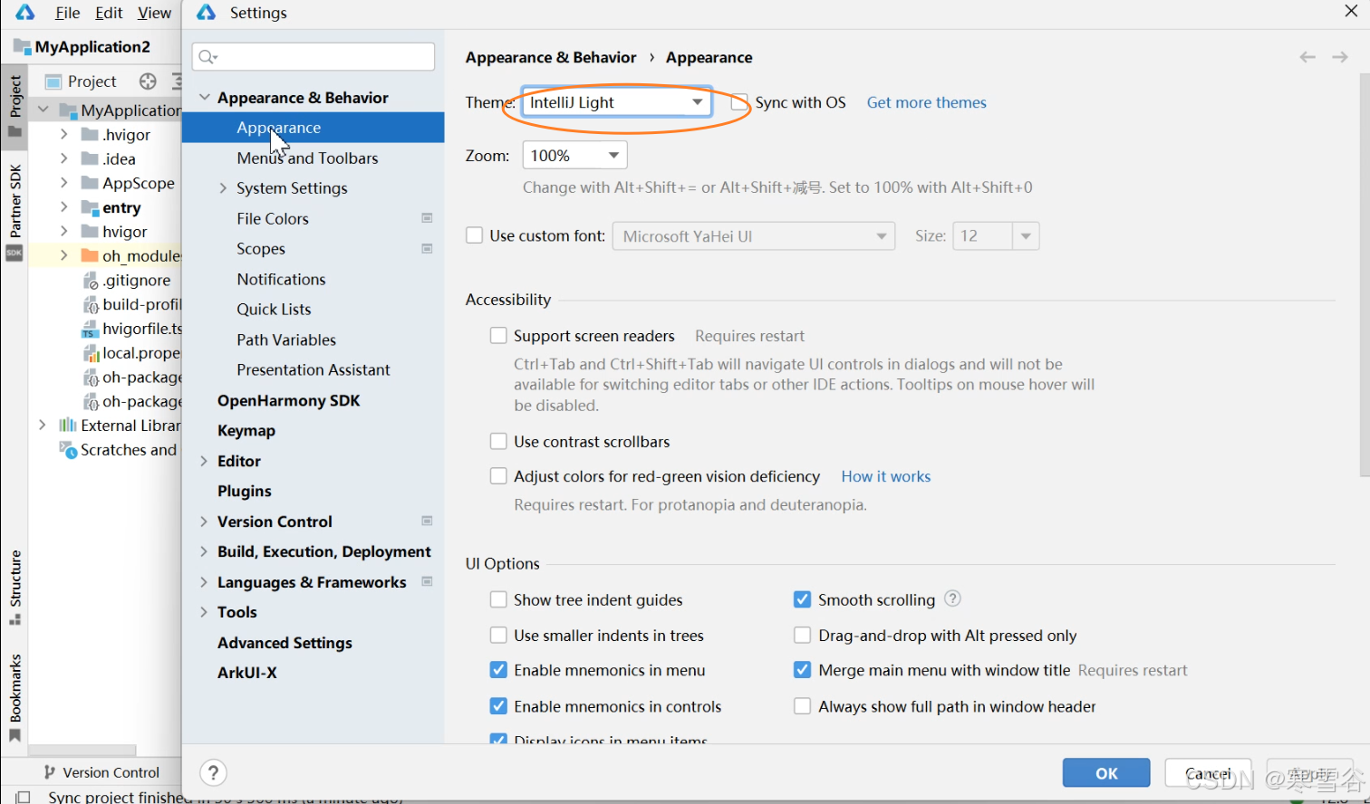This screenshot has width=1370, height=804.
Task: Expand the System Settings node
Action: pos(223,187)
